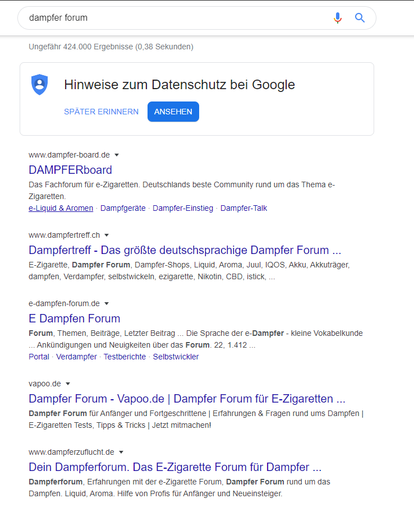Open the 'e-Liquid & Aromen' sitelink
This screenshot has height=508, width=414.
61,208
